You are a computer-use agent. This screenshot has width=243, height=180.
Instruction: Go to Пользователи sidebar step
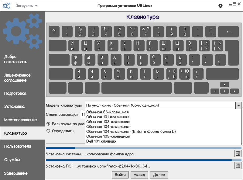pos(18,146)
